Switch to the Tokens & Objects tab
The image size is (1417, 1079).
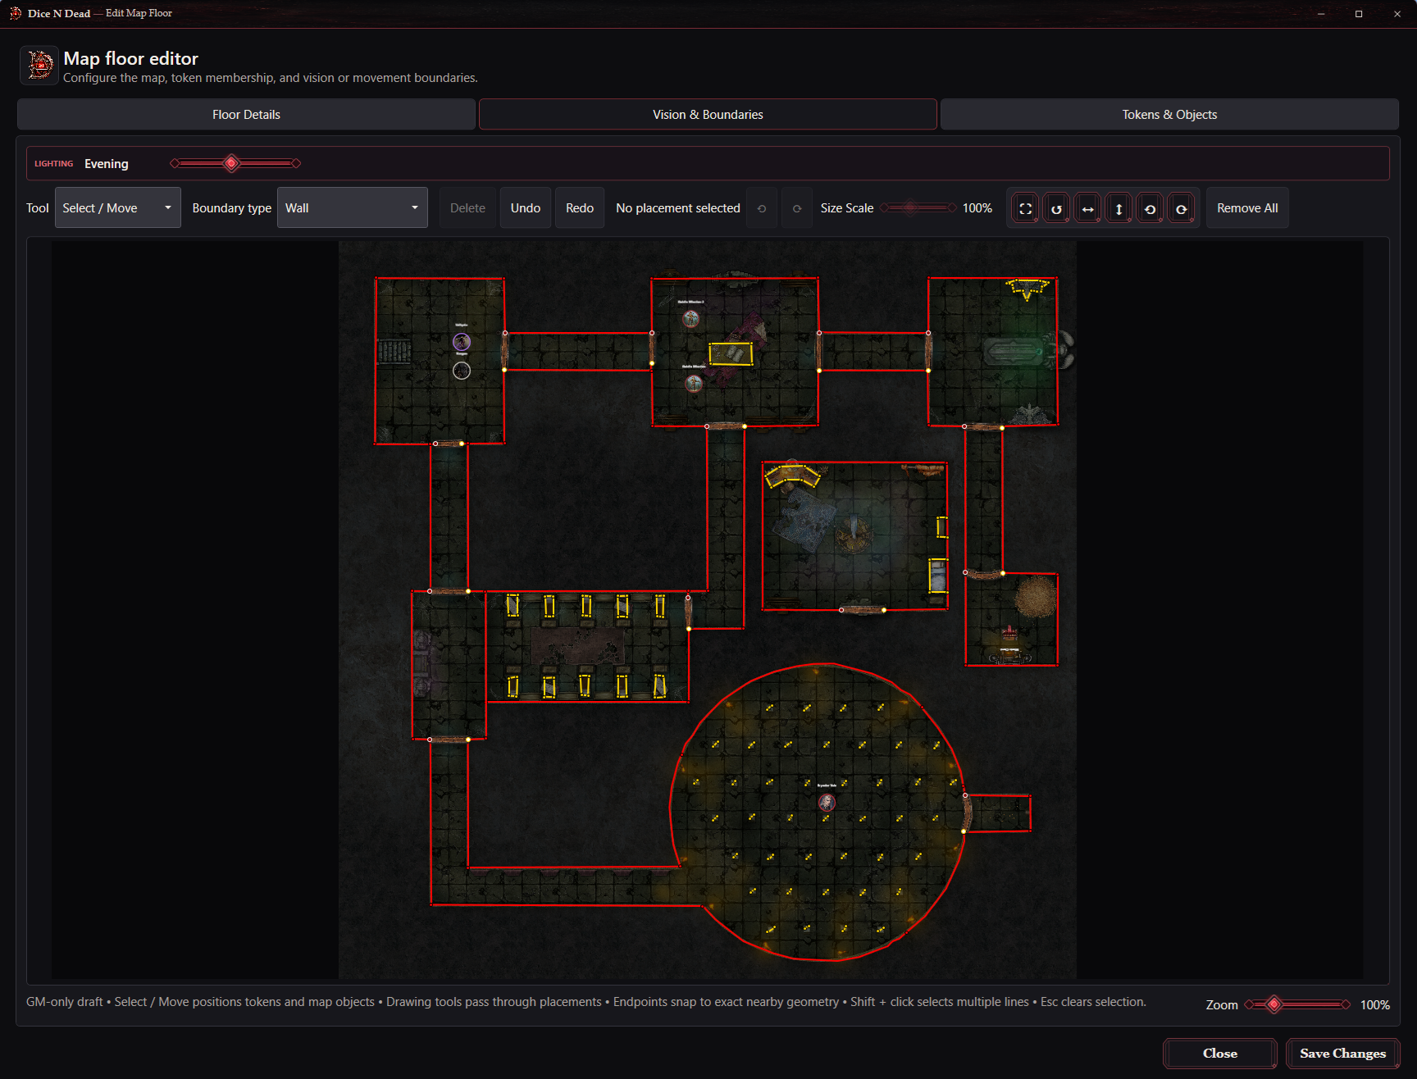1169,115
